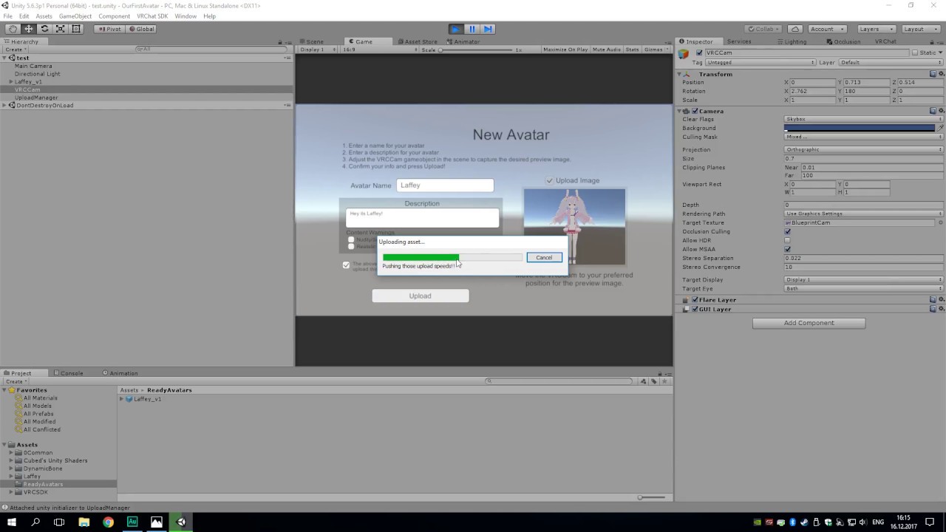Open the Camera component help icon

coord(933,111)
